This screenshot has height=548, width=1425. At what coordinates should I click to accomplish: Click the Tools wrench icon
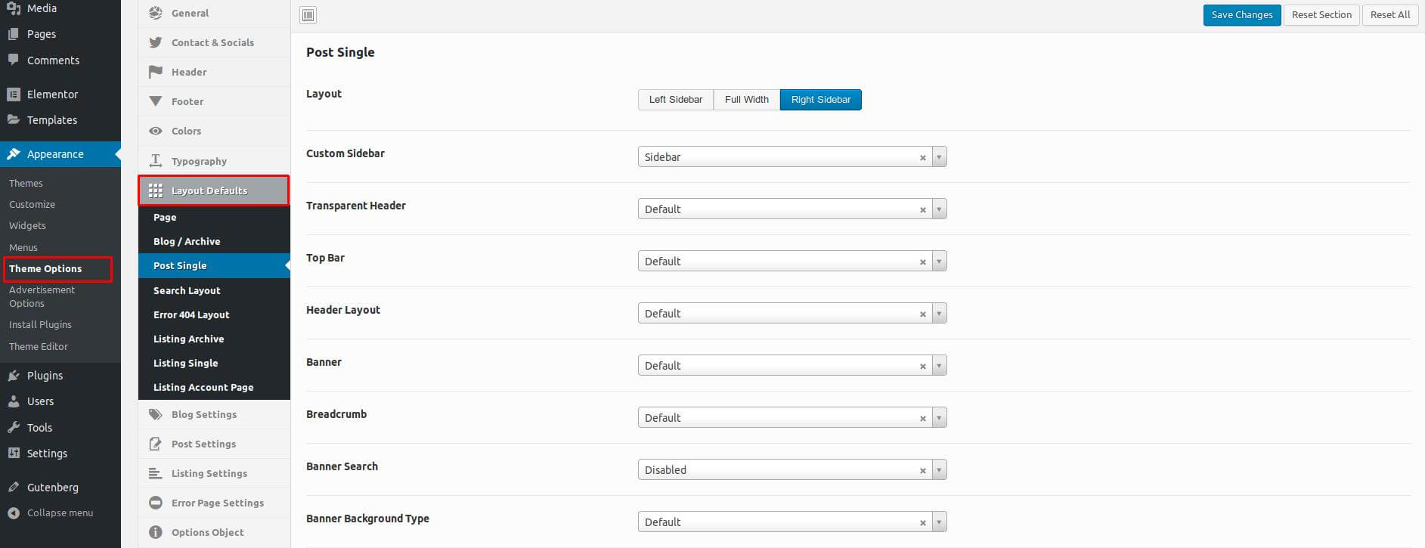pos(13,428)
